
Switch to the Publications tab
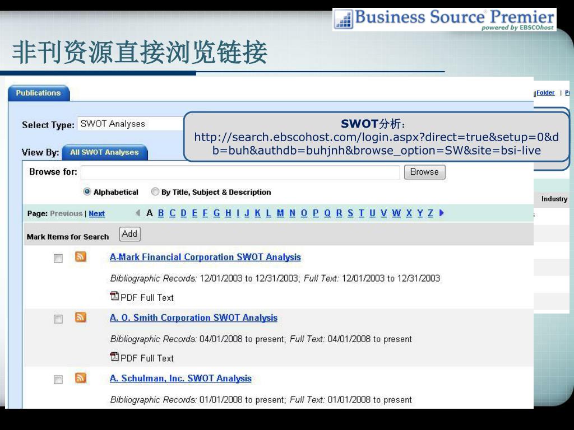click(x=39, y=93)
